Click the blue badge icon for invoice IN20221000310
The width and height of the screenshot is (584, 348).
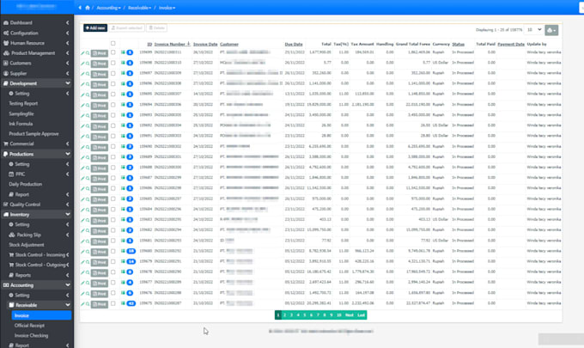pos(130,63)
